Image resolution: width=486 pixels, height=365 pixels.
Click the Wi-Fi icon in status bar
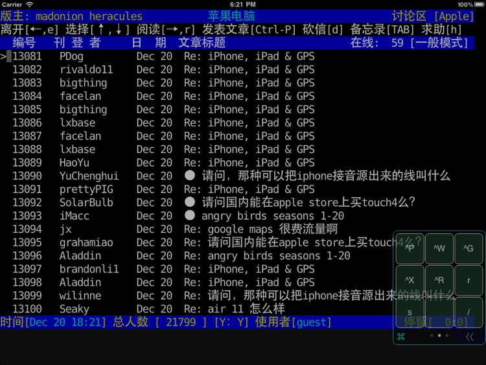(29, 5)
